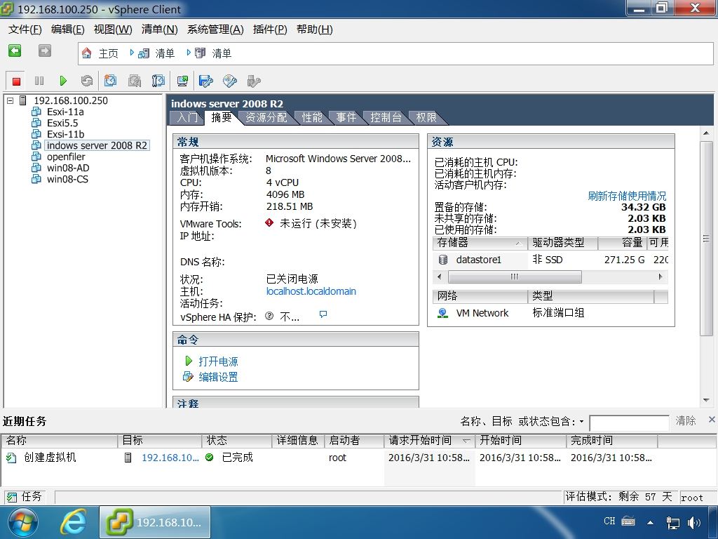Screen dimensions: 718x539
Task: Click the tasks icon in status bar
Action: [11, 497]
